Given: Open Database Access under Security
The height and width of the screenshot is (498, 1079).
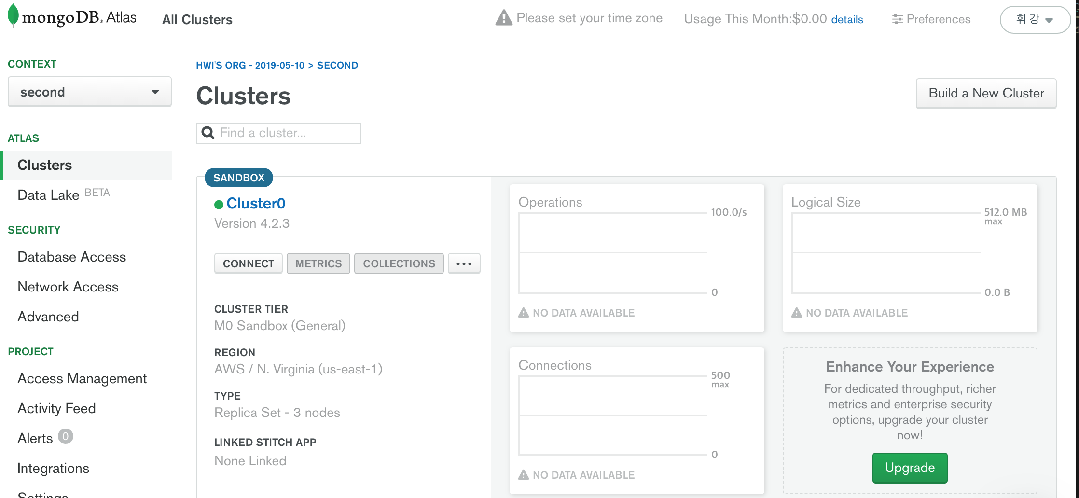Looking at the screenshot, I should 72,257.
